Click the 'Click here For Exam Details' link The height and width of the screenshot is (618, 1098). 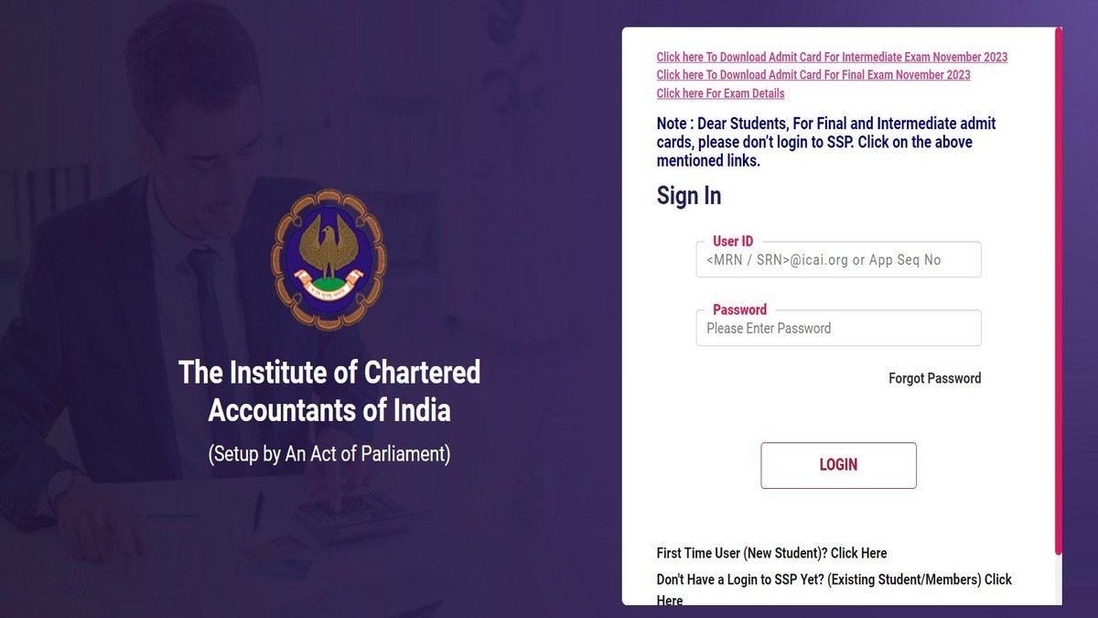point(719,93)
